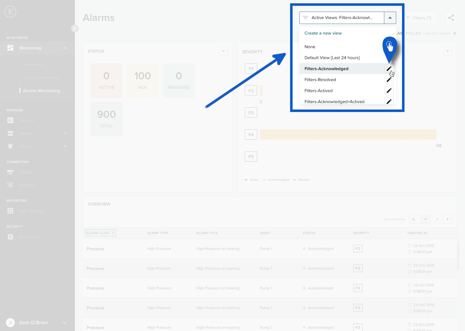
Task: Collapse the sidebar with the arrow button
Action: tap(75, 29)
